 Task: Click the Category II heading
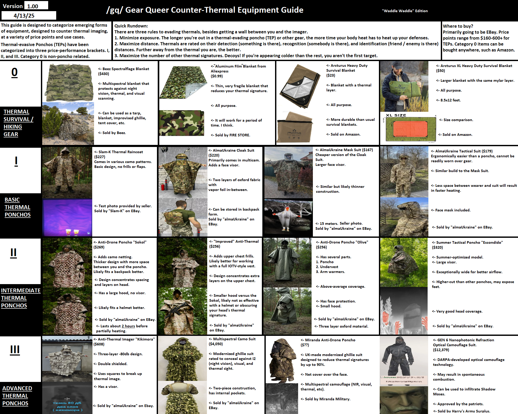tap(13, 253)
